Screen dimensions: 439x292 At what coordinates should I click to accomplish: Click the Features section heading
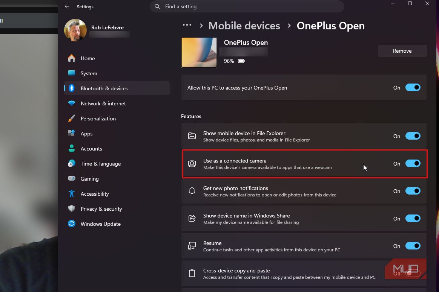click(x=191, y=116)
